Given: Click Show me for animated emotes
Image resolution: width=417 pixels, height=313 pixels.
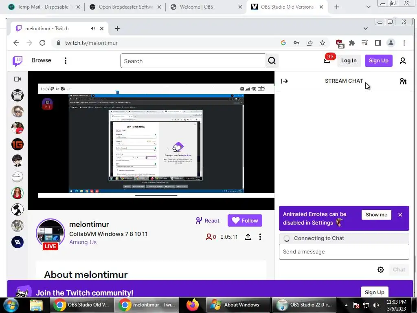Looking at the screenshot, I should point(376,215).
